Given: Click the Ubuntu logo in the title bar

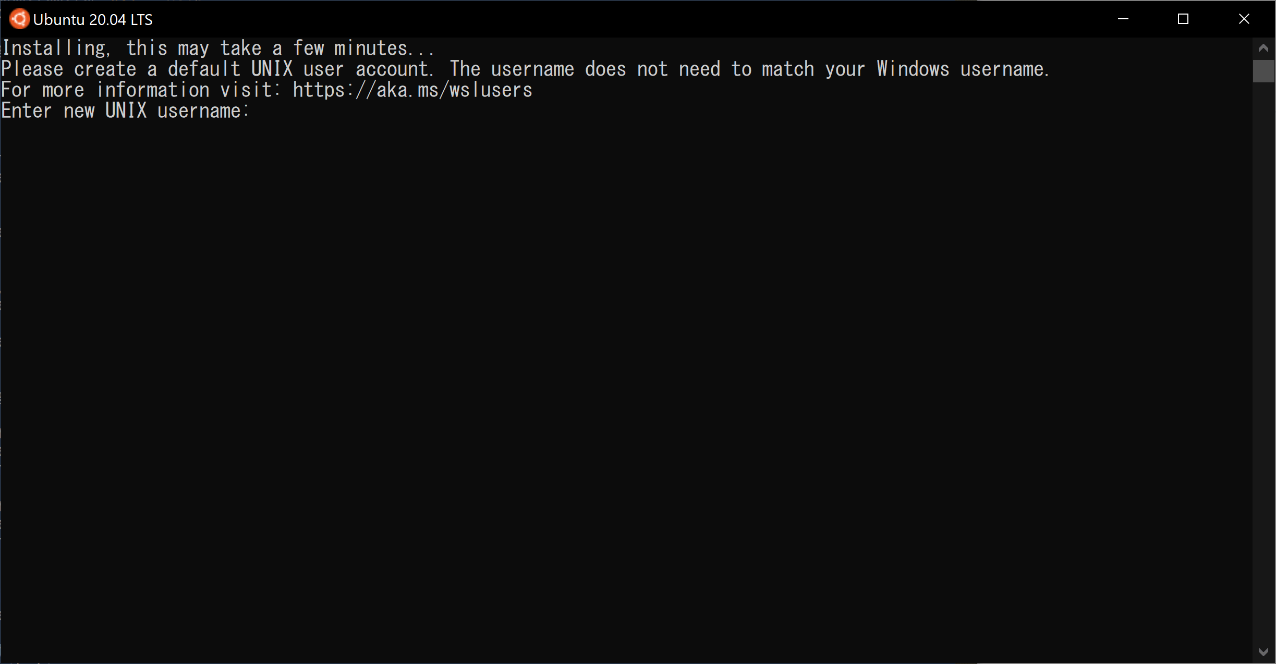Looking at the screenshot, I should point(19,19).
